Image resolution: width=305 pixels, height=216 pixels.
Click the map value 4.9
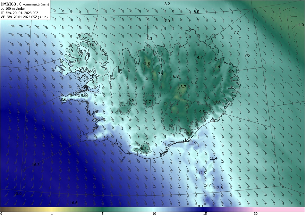[x=231, y=72]
